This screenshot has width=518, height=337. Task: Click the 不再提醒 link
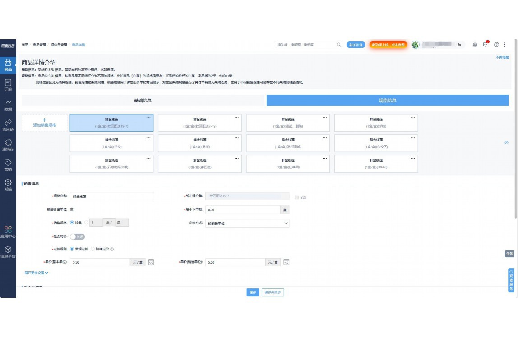tap(502, 58)
